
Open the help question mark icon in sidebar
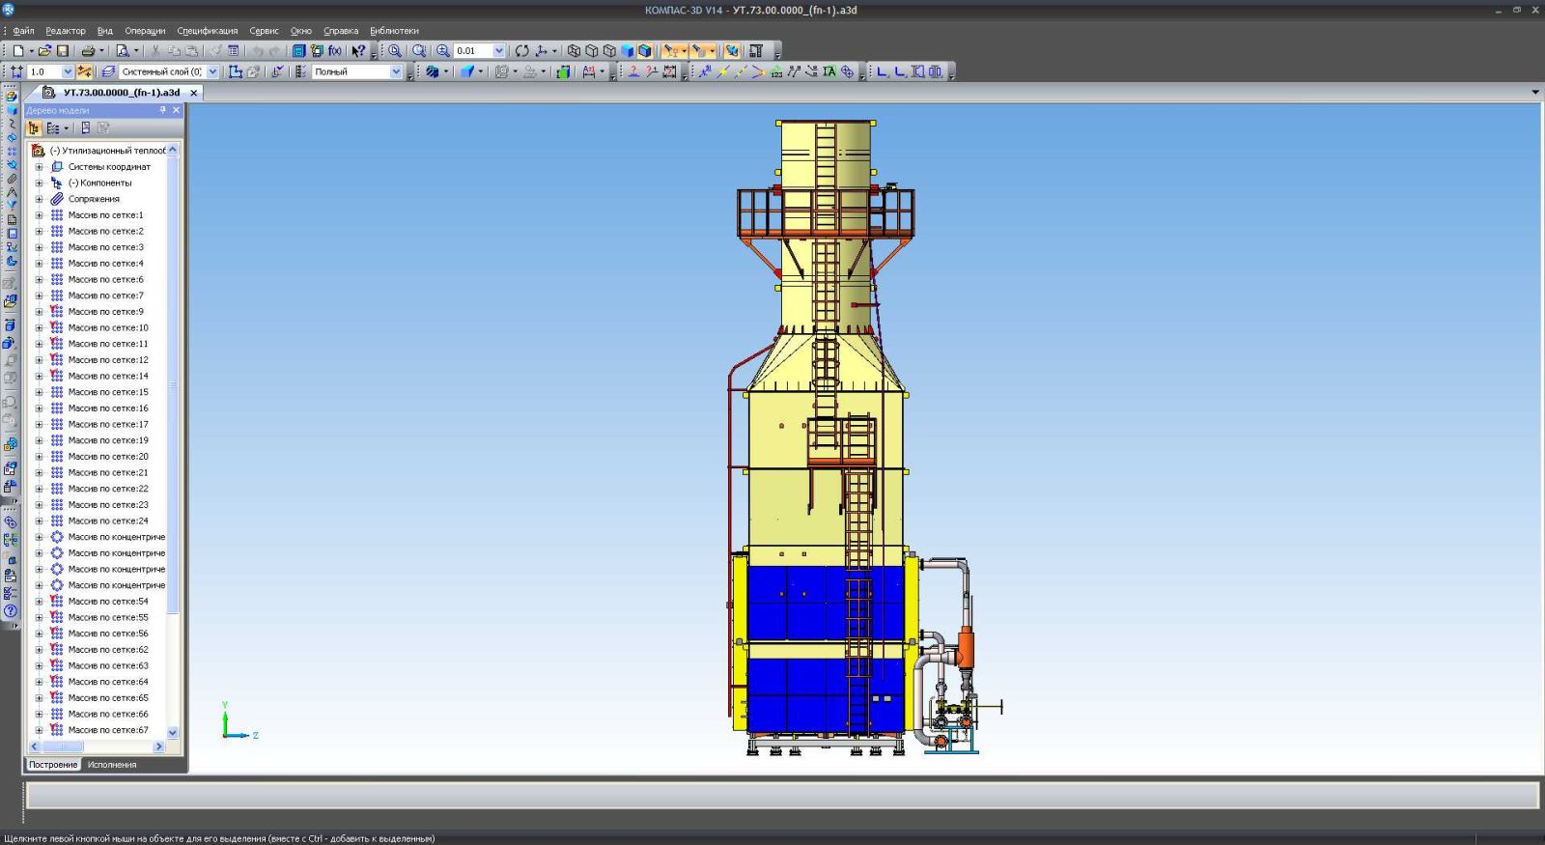tap(11, 611)
